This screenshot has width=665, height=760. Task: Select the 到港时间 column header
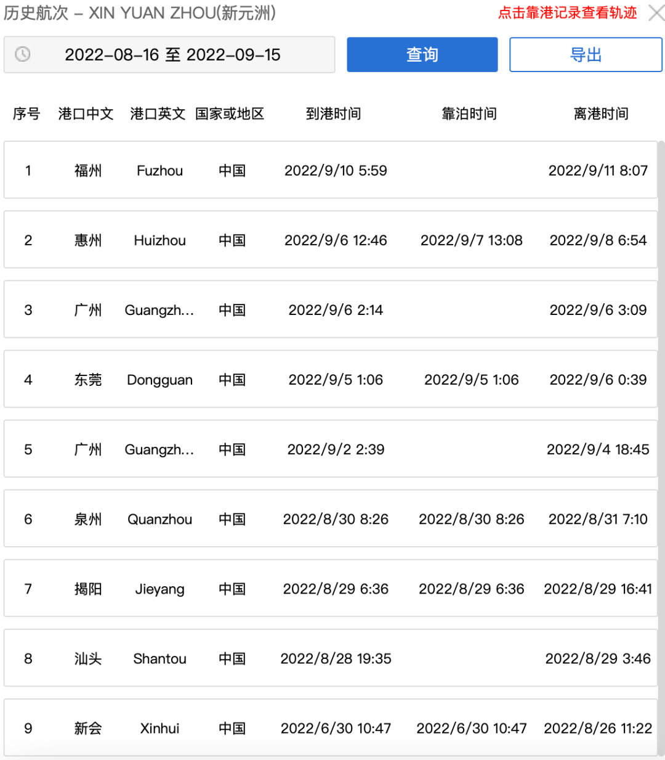tap(333, 113)
